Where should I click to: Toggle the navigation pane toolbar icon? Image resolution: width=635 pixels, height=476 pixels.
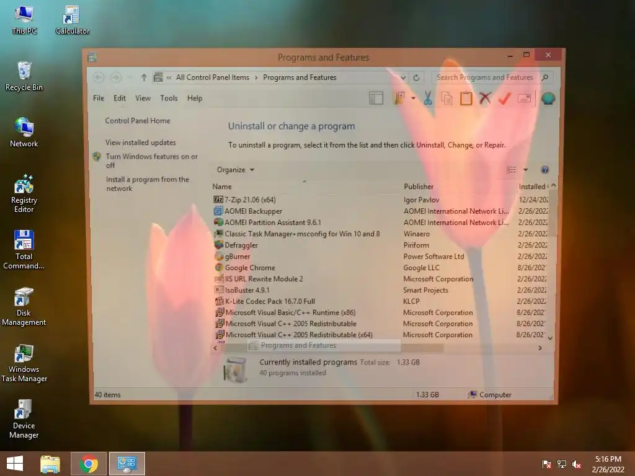(376, 98)
